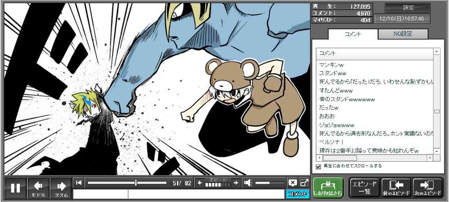The height and width of the screenshot is (202, 449).
Task: Pause playback with the pause button
Action: (16, 188)
